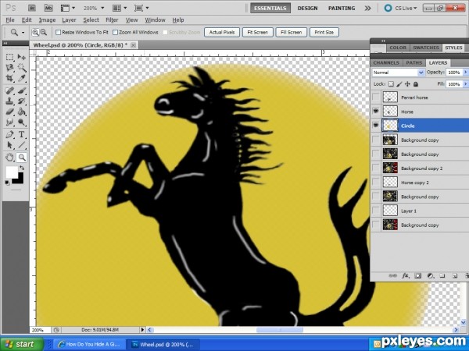This screenshot has height=351, width=469.
Task: Open the Filter menu
Action: pyautogui.click(x=112, y=20)
